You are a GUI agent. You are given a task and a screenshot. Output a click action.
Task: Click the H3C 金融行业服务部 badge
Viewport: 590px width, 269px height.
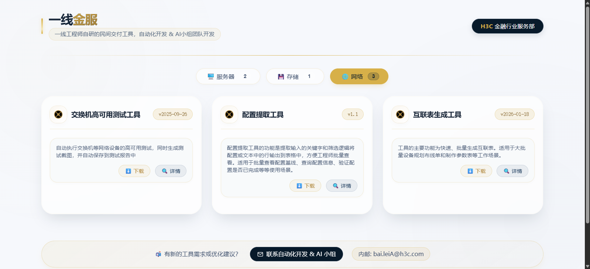point(507,26)
